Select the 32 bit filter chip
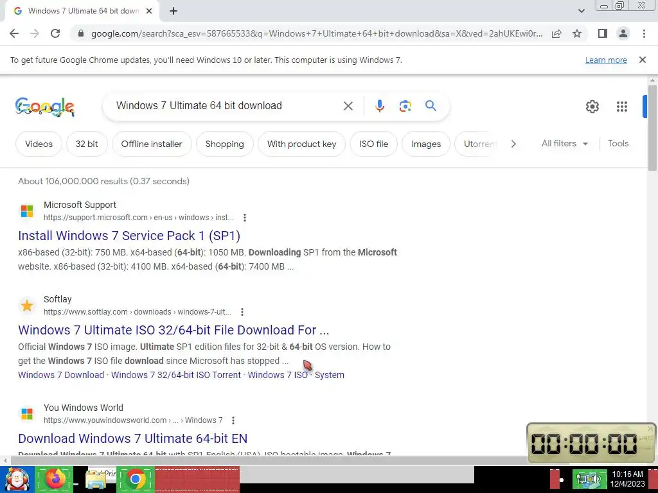This screenshot has width=658, height=493. tap(87, 144)
